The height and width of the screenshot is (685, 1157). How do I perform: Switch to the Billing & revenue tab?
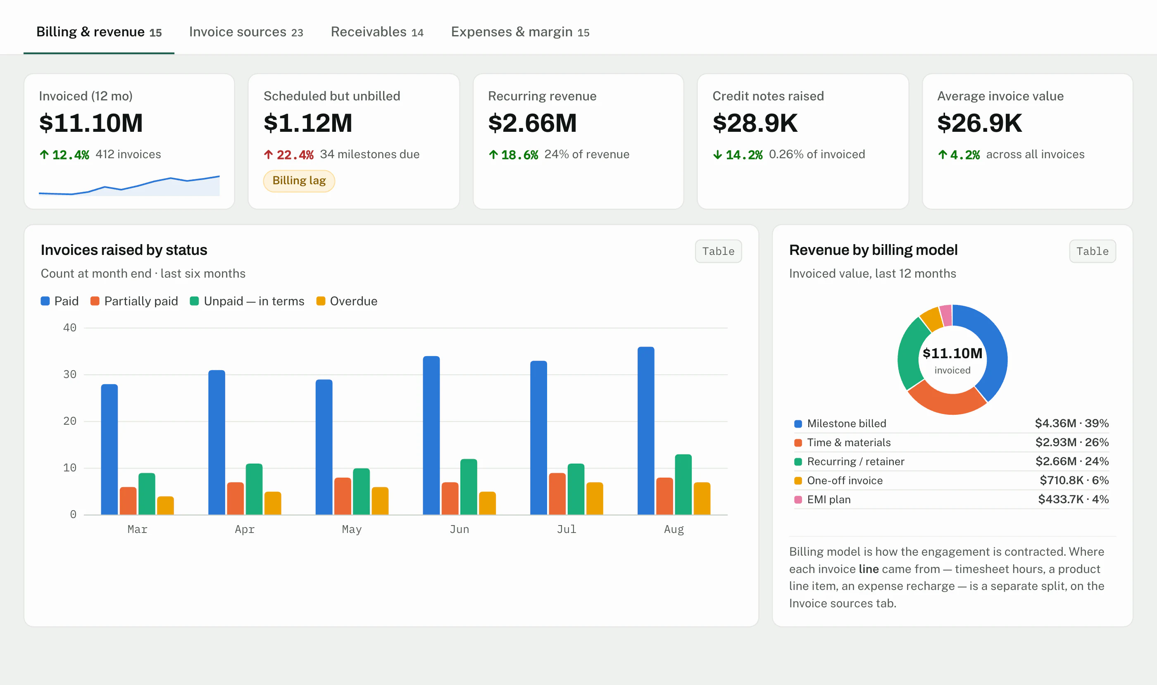(x=99, y=32)
